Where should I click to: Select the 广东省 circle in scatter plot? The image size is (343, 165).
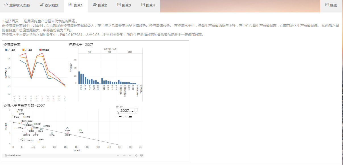80,130
